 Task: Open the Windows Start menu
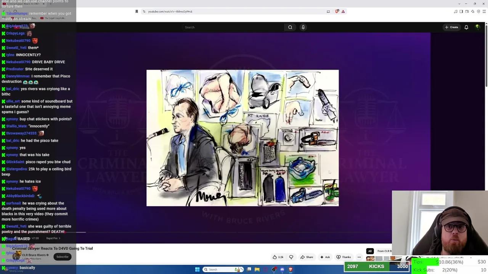(x=197, y=270)
